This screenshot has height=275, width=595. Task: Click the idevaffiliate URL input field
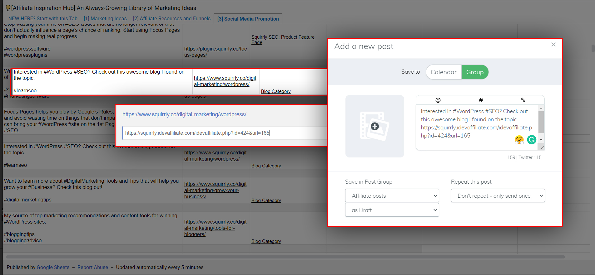pos(224,133)
